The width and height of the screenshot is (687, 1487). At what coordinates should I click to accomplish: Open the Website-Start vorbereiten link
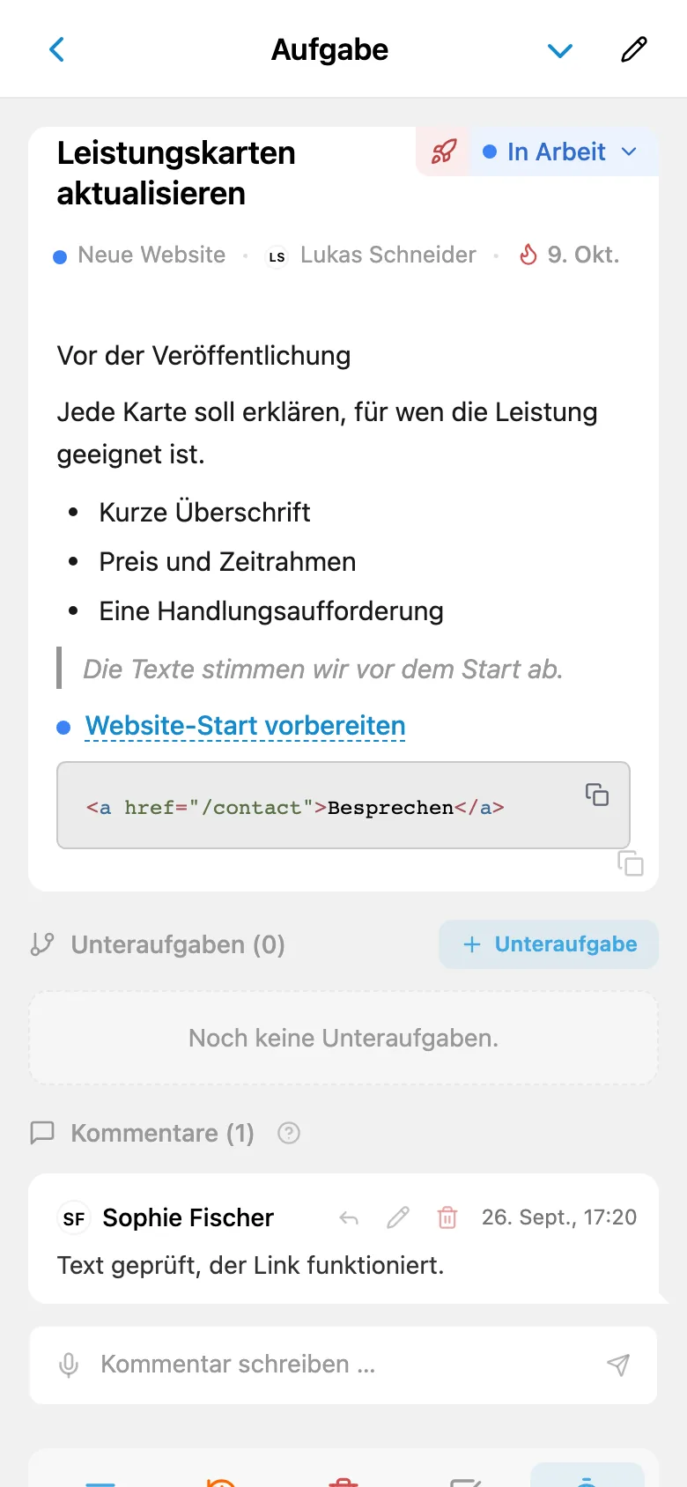(x=245, y=726)
